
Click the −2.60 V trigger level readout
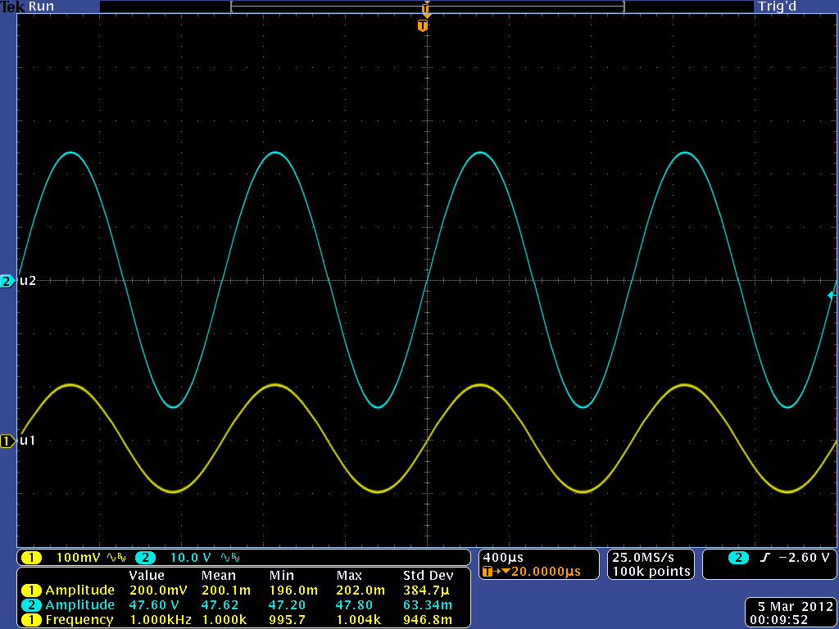click(x=805, y=558)
